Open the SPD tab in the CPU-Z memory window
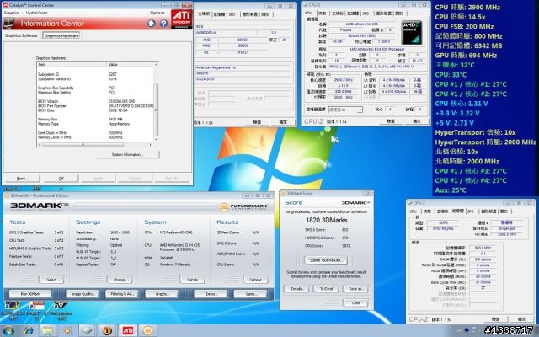The image size is (539, 337). click(x=471, y=211)
